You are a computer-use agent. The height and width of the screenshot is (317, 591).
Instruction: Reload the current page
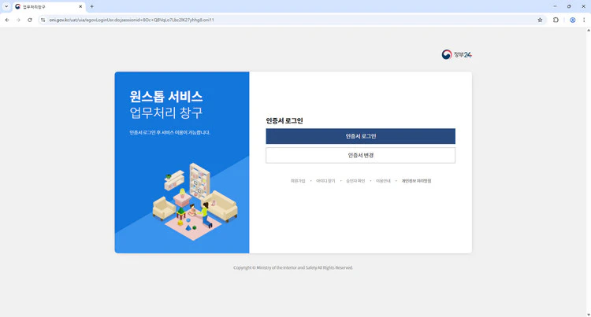pyautogui.click(x=30, y=20)
